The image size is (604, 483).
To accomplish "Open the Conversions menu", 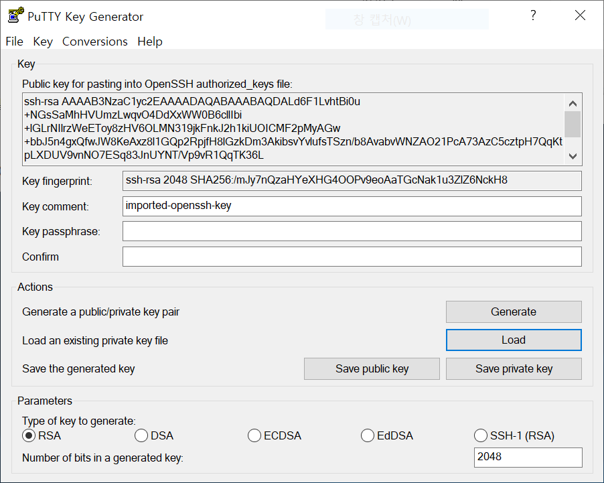I will (95, 42).
